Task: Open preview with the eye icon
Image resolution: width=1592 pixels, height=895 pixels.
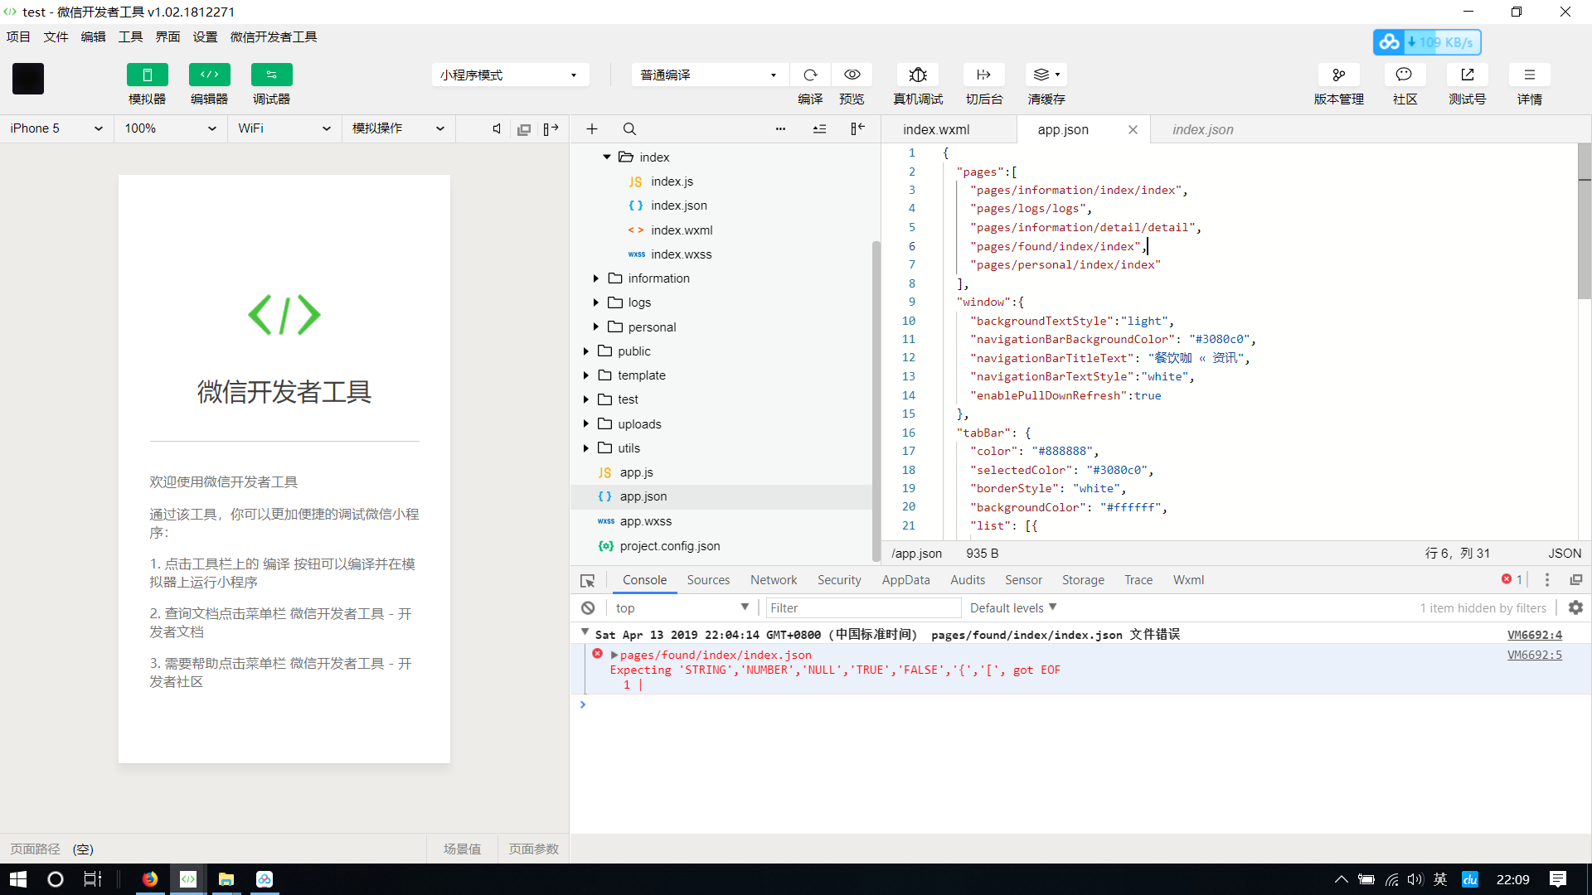Action: pos(852,75)
